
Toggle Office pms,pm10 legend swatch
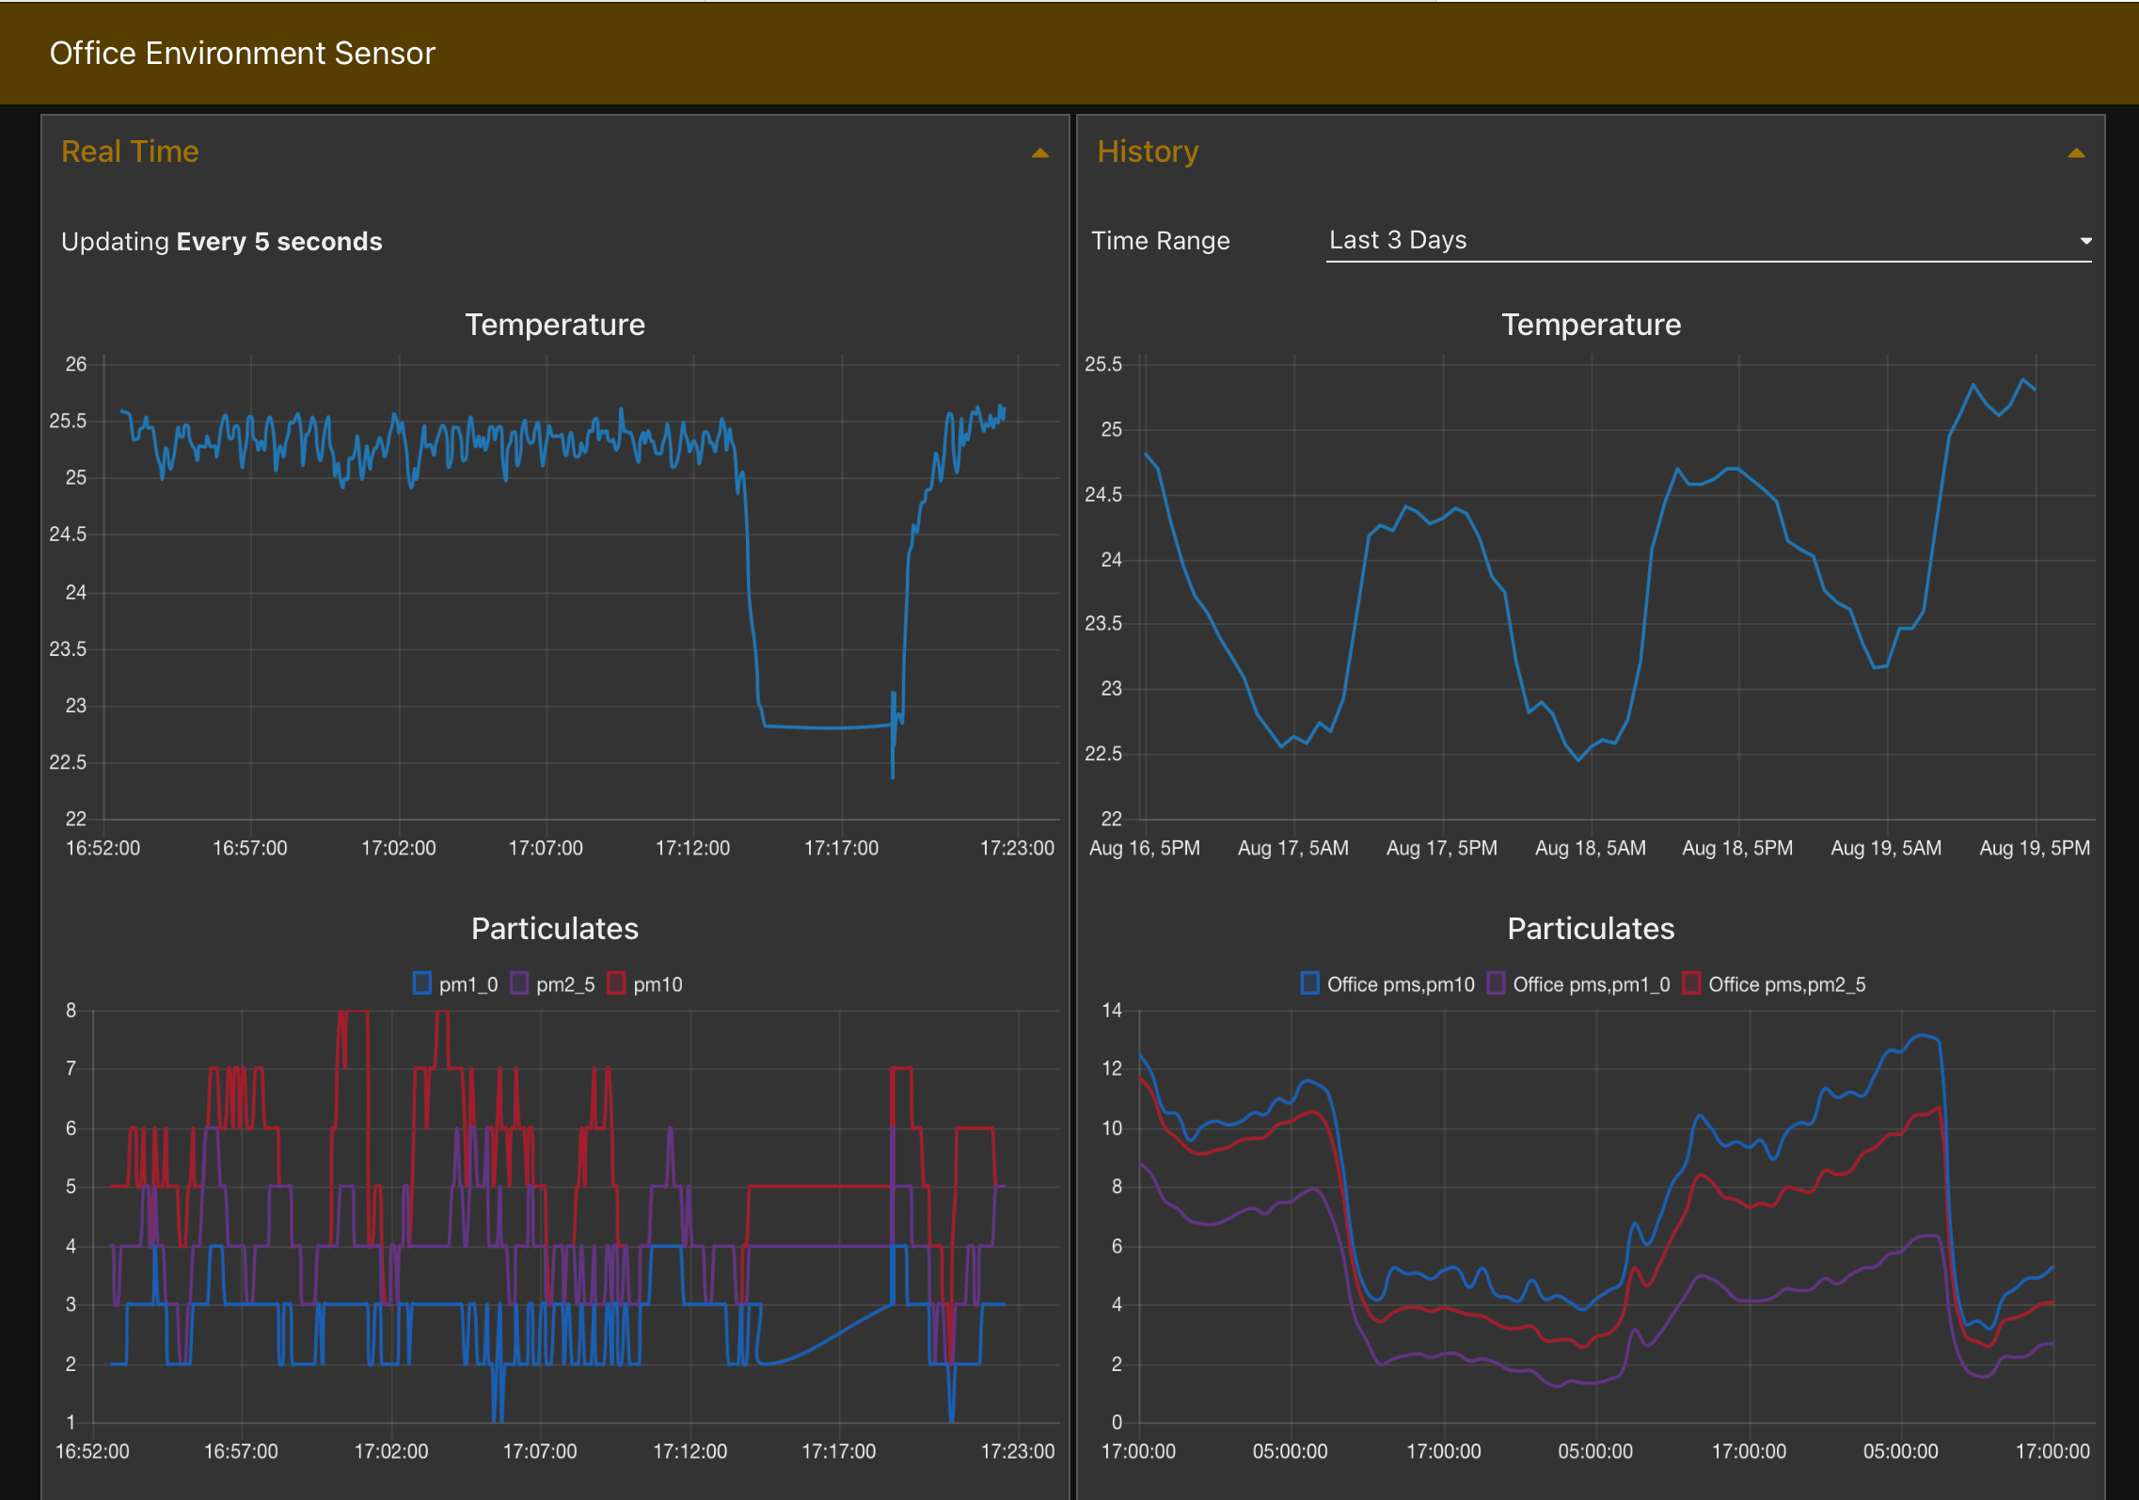(1309, 983)
